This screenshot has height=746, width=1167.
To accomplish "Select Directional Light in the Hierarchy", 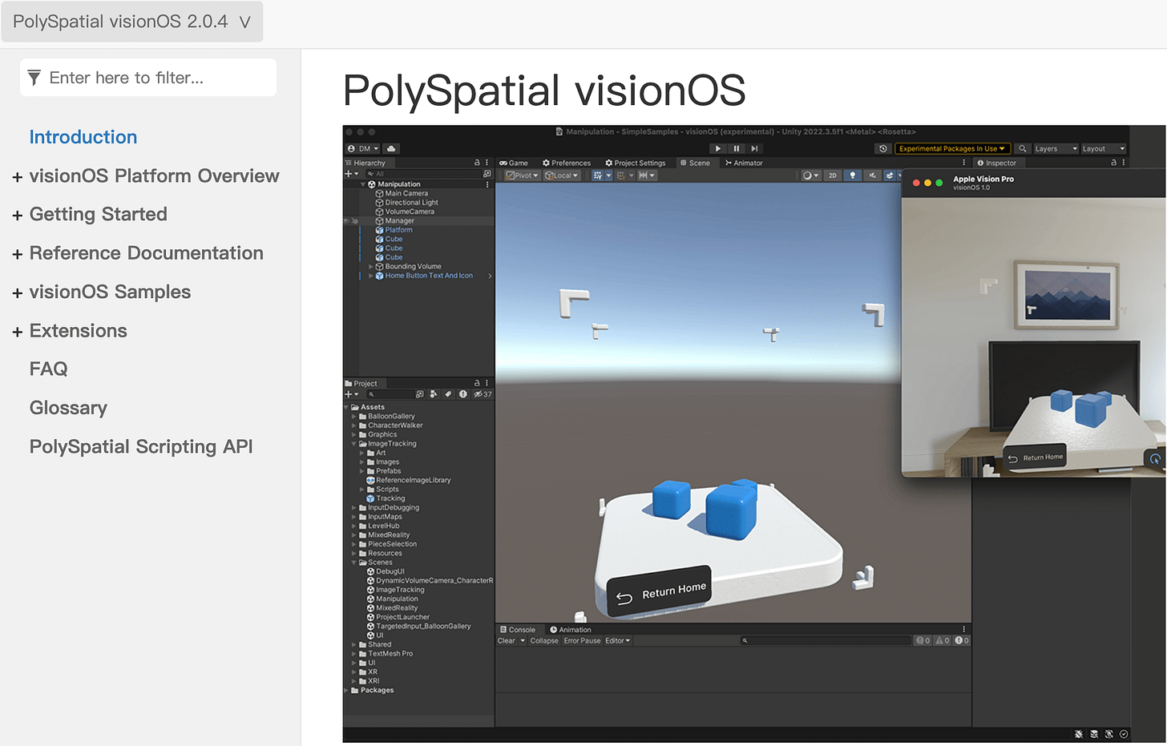I will (x=406, y=203).
